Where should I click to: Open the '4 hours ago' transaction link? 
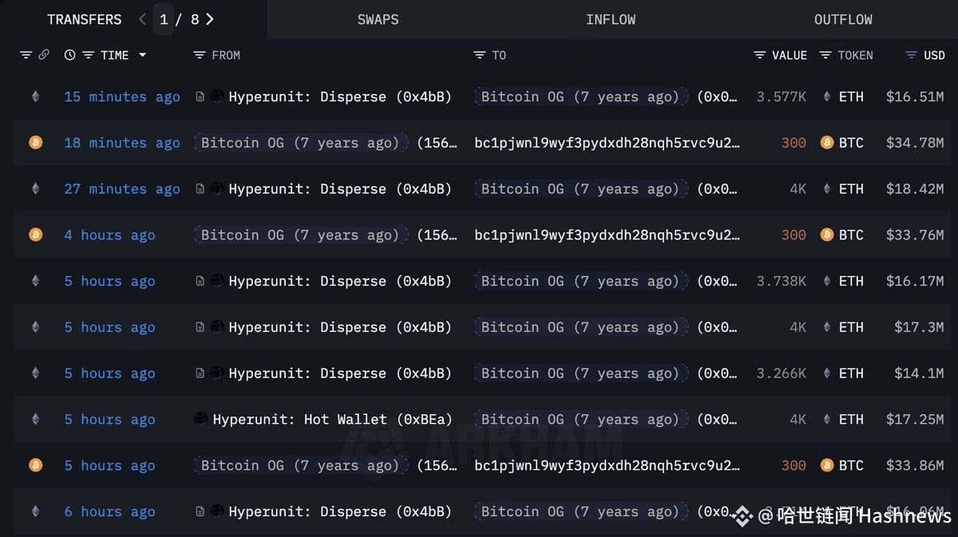click(109, 235)
